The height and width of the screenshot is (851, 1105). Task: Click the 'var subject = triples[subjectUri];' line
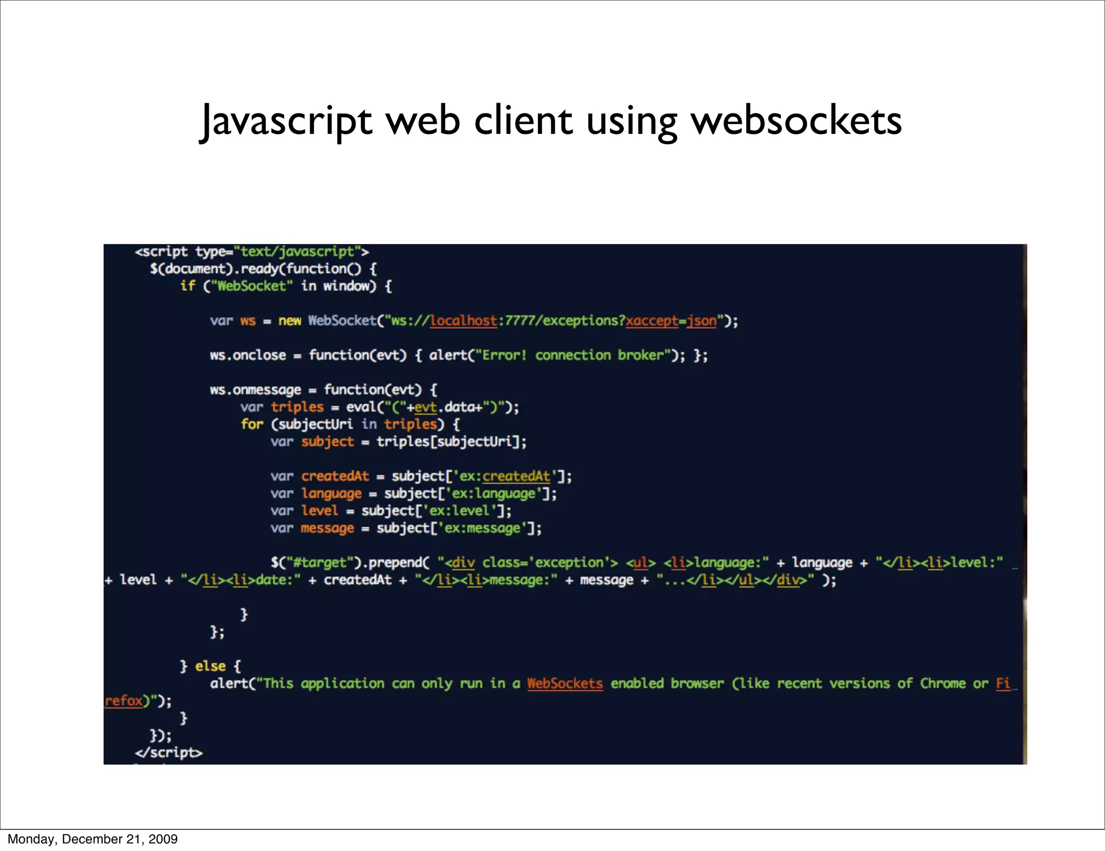tap(398, 442)
